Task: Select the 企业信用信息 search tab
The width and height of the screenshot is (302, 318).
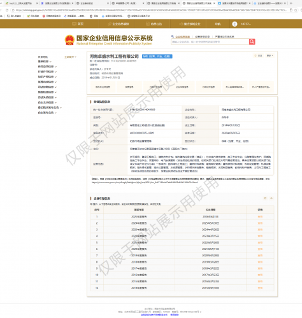Action: (183, 37)
